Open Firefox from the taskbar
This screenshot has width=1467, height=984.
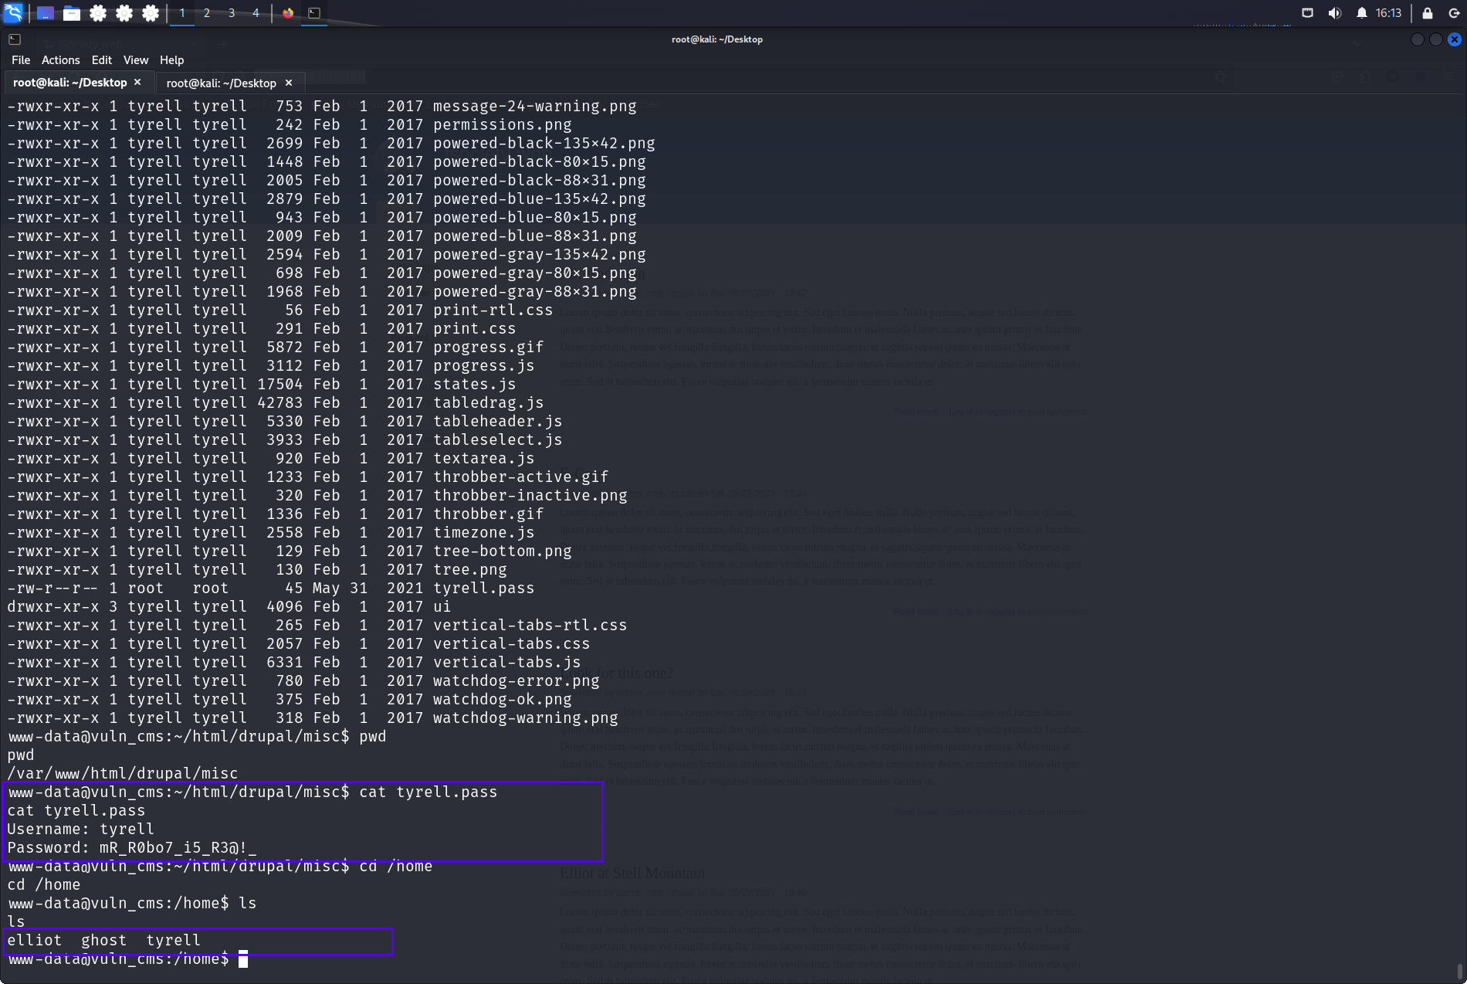pyautogui.click(x=288, y=13)
